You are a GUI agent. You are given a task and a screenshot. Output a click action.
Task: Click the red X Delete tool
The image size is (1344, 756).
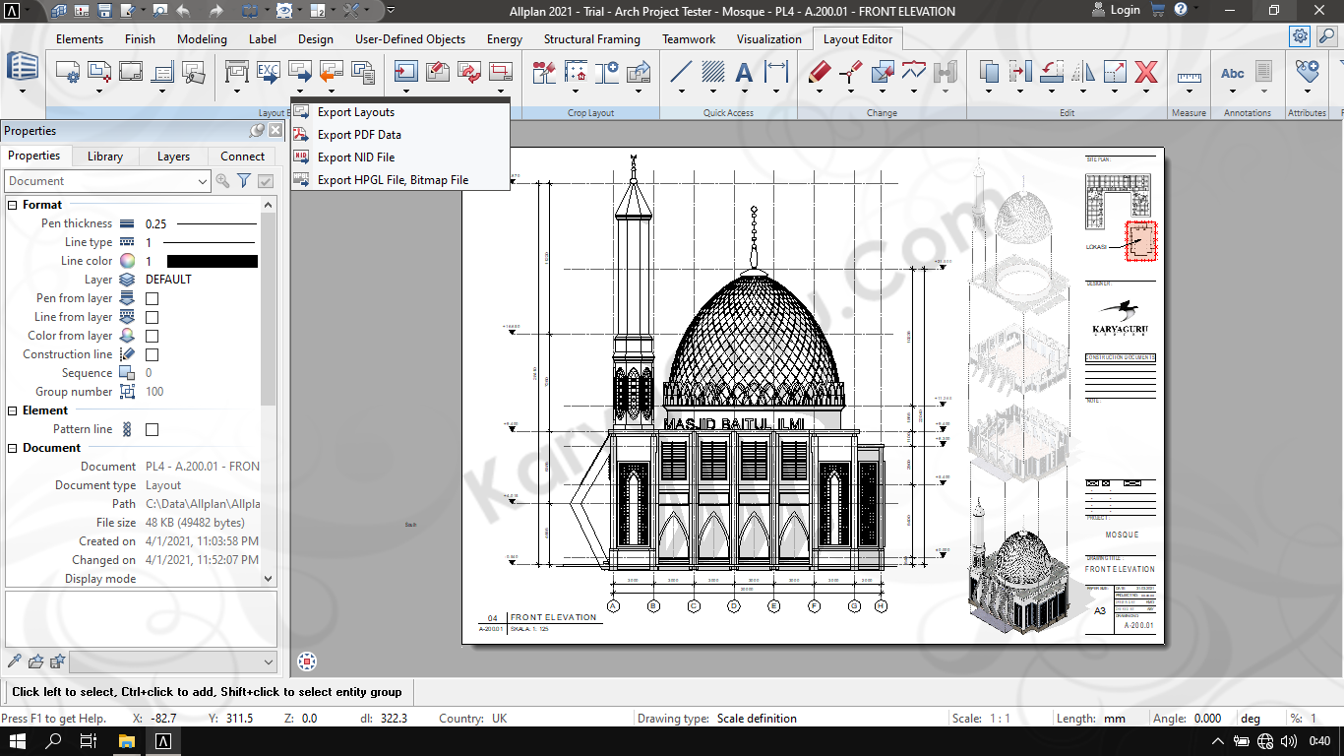click(x=1145, y=72)
